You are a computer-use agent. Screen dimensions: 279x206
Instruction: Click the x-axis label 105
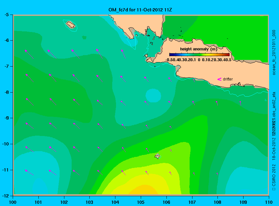141,202
